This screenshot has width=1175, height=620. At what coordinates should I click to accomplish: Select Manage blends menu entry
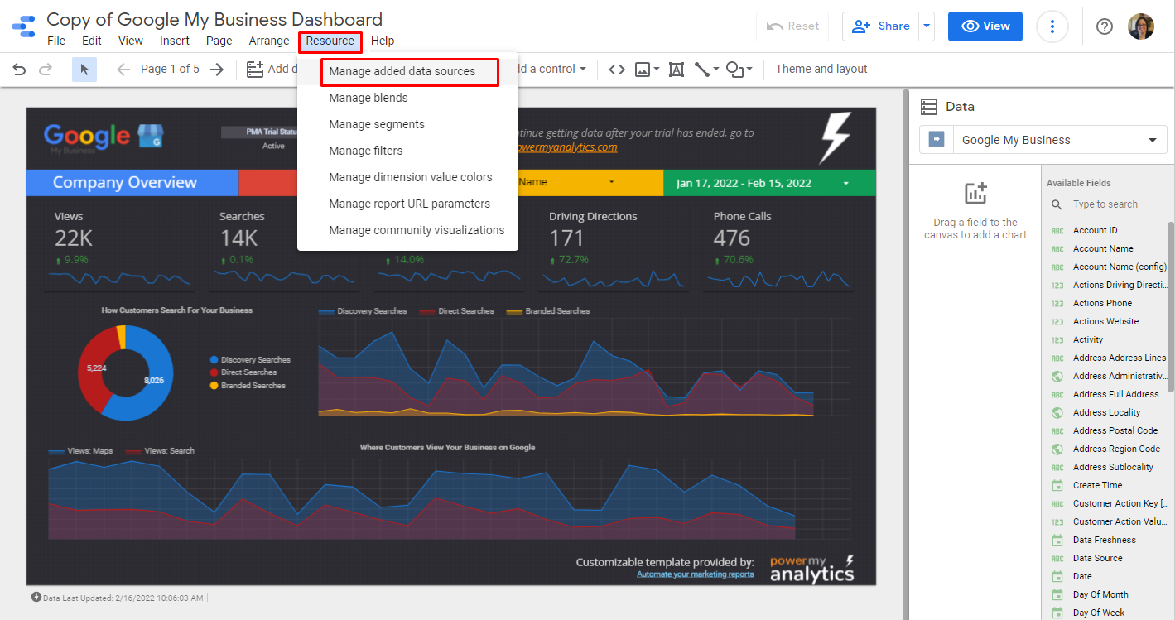(368, 98)
